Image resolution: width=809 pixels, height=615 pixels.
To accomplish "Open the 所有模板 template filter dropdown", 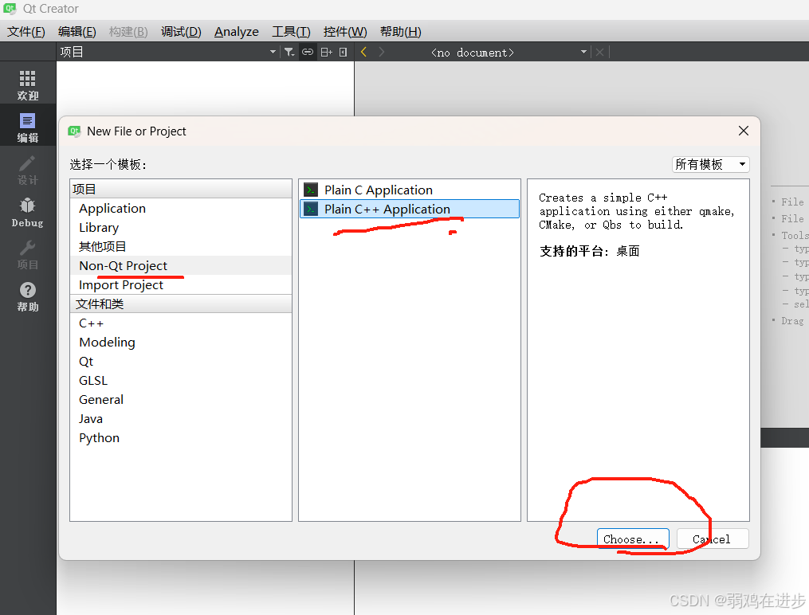I will [x=710, y=164].
